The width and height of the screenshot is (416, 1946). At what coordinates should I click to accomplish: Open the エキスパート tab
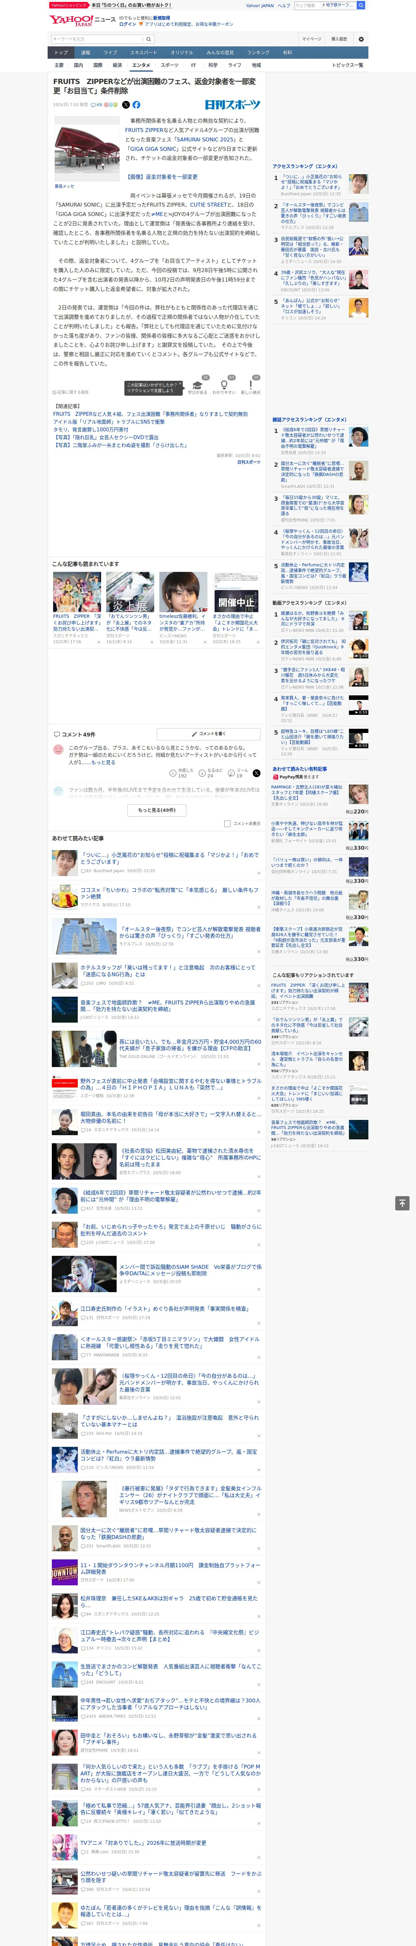coord(144,53)
